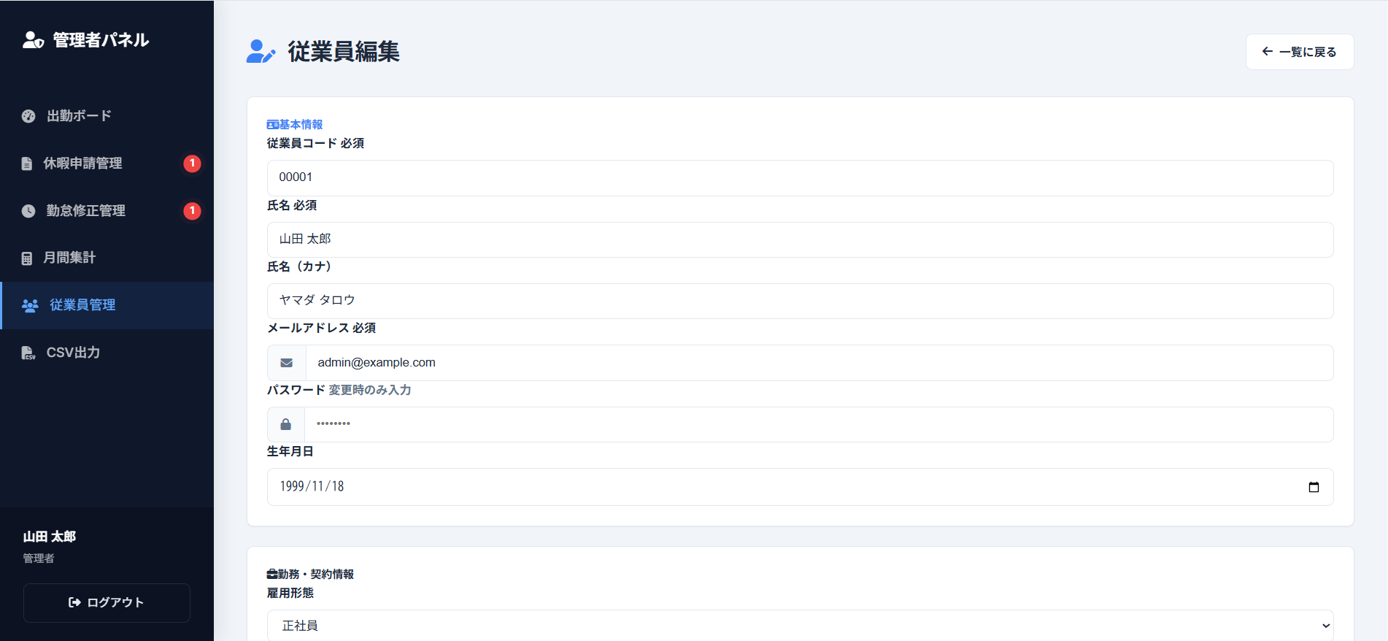Click the 一覧に戻る back button
The width and height of the screenshot is (1388, 641).
1299,52
